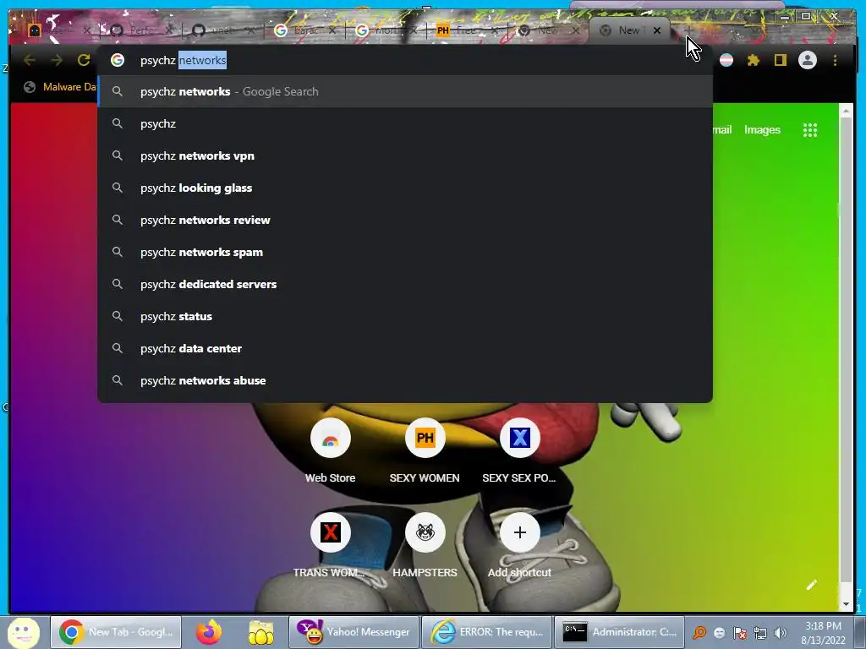This screenshot has height=649, width=866.
Task: Switch to the second Google search tab
Action: [x=386, y=30]
